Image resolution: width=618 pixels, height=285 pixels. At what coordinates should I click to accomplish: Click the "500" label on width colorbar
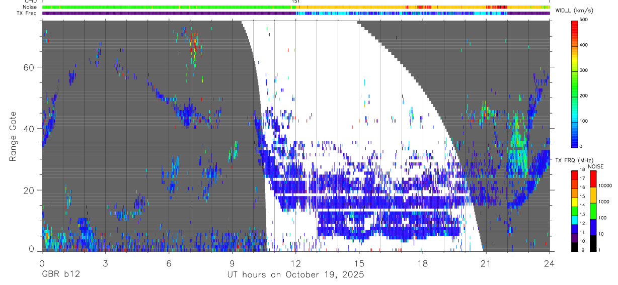(583, 20)
